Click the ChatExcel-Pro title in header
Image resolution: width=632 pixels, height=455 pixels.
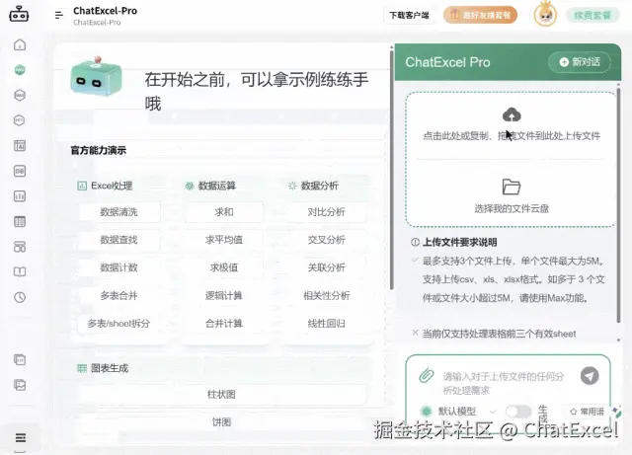[106, 11]
